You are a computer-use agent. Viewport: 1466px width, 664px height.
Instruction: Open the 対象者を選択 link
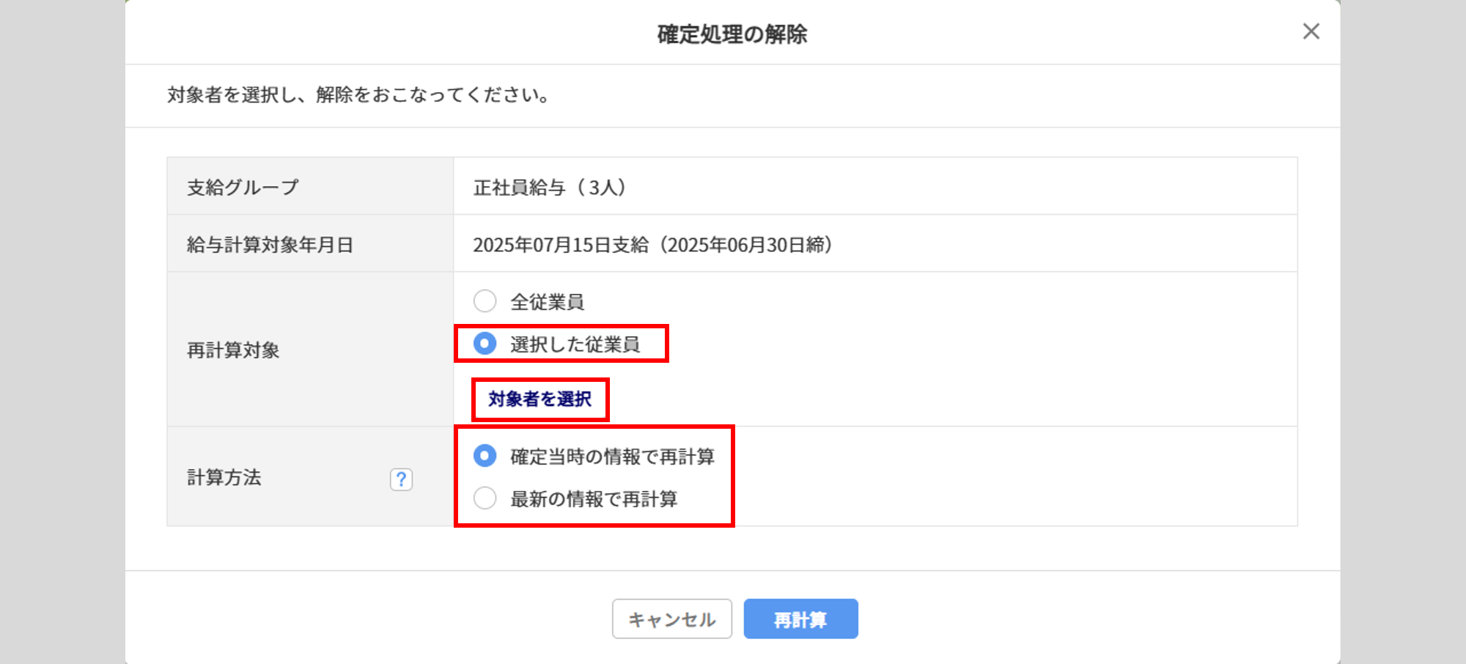(x=540, y=399)
